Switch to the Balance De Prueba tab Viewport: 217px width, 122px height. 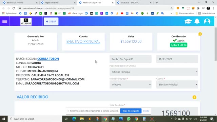pyautogui.click(x=20, y=3)
